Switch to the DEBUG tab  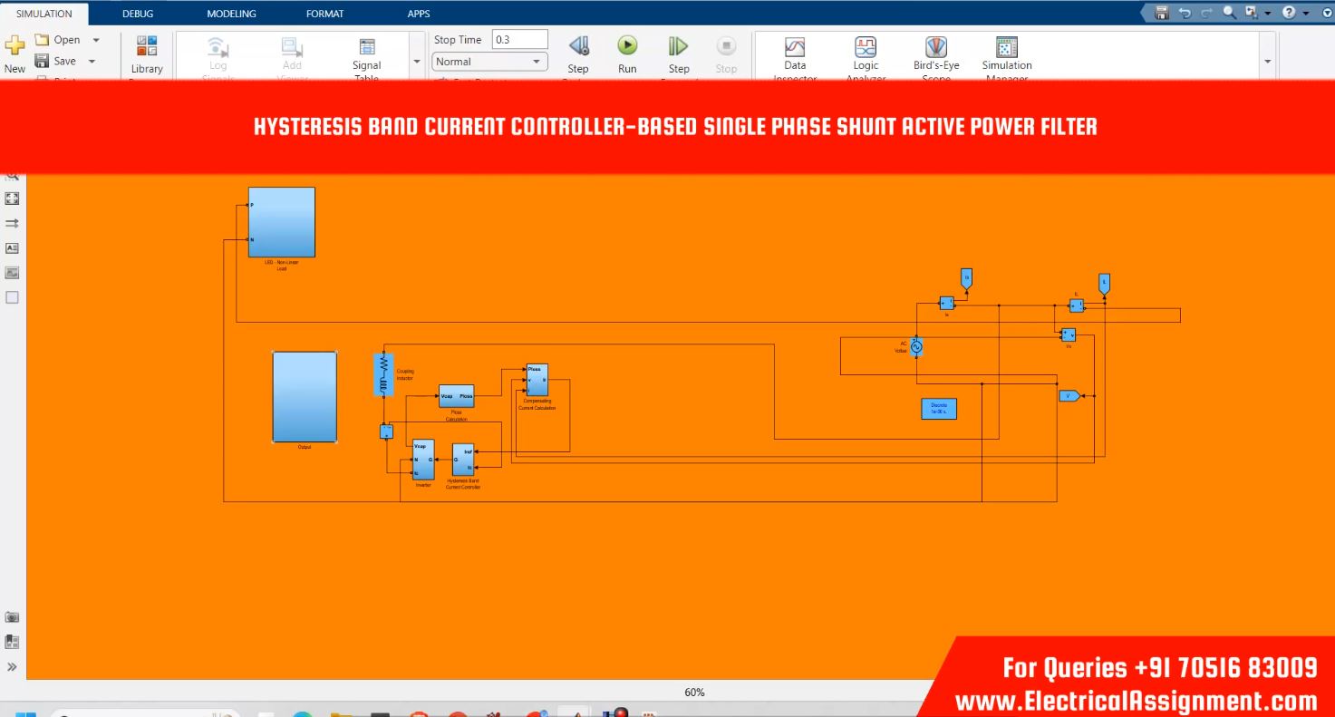[x=138, y=14]
